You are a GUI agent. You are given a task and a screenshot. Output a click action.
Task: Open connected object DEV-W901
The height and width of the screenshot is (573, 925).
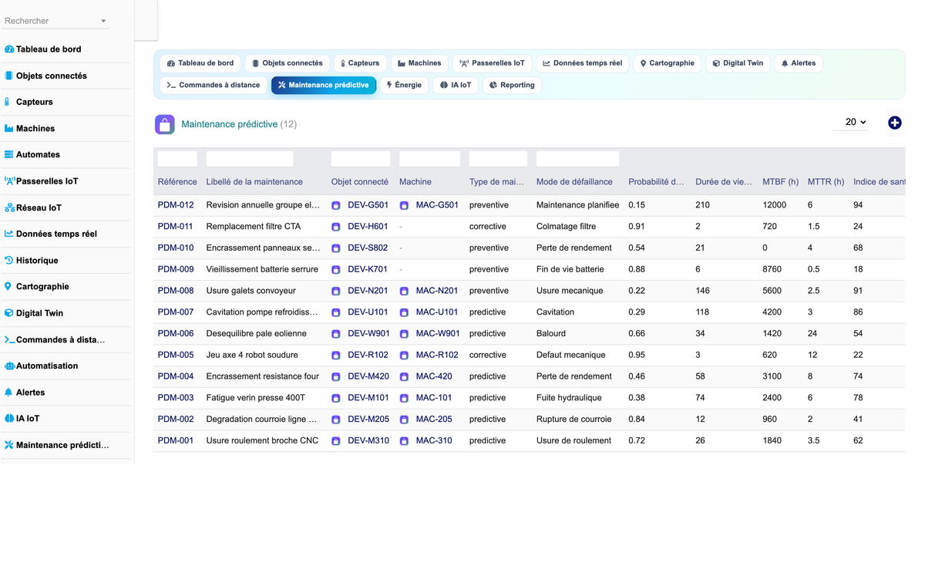point(368,333)
